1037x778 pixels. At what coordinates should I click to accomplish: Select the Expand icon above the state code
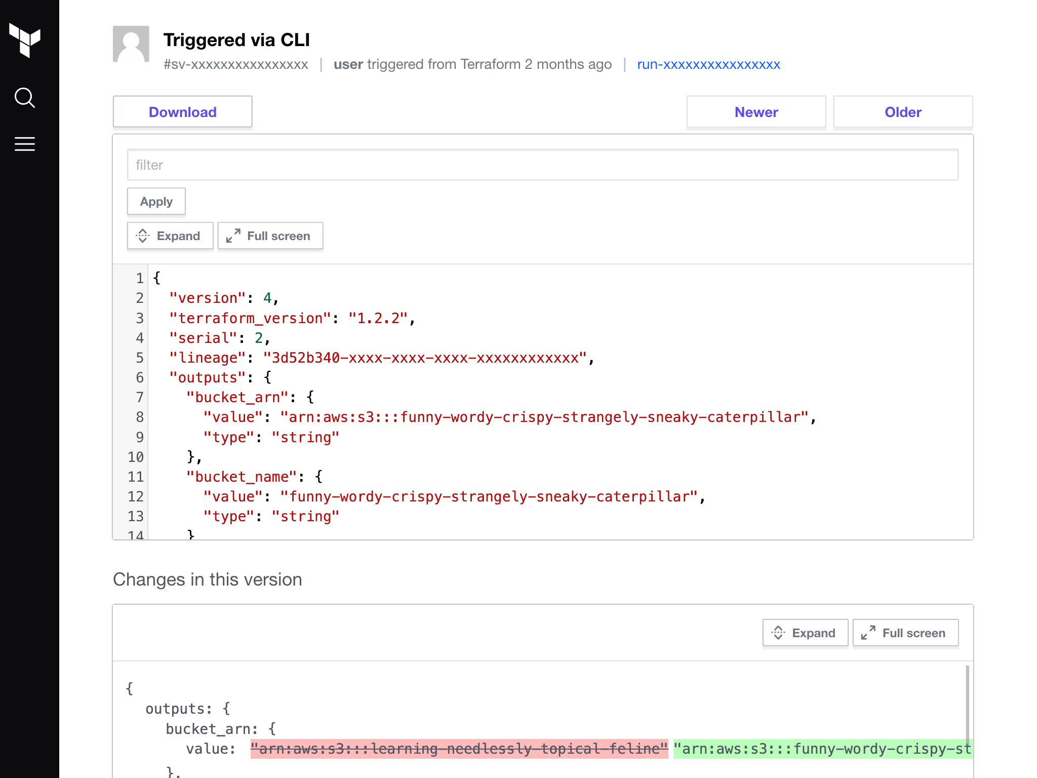click(x=144, y=236)
